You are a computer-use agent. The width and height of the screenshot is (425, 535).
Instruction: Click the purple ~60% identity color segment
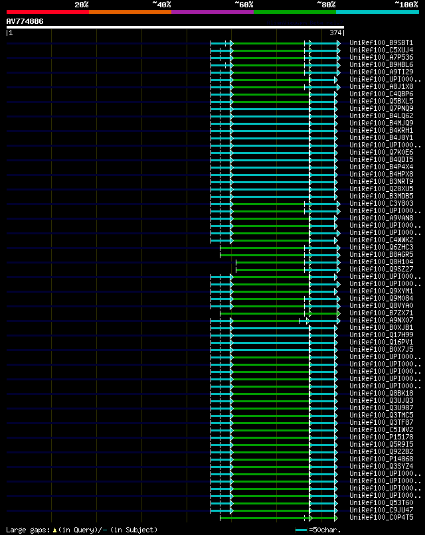click(x=212, y=12)
